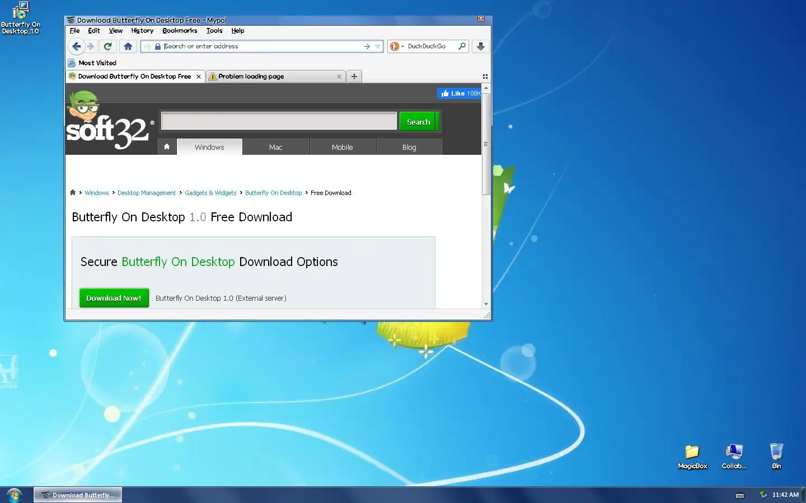This screenshot has width=806, height=503.
Task: Click the Forward navigation arrow
Action: click(x=91, y=46)
